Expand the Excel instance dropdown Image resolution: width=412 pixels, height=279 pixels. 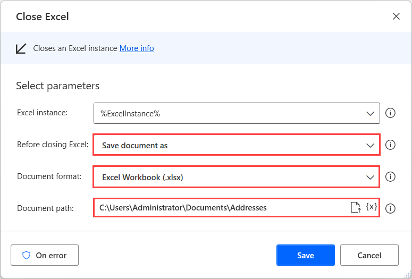[371, 114]
